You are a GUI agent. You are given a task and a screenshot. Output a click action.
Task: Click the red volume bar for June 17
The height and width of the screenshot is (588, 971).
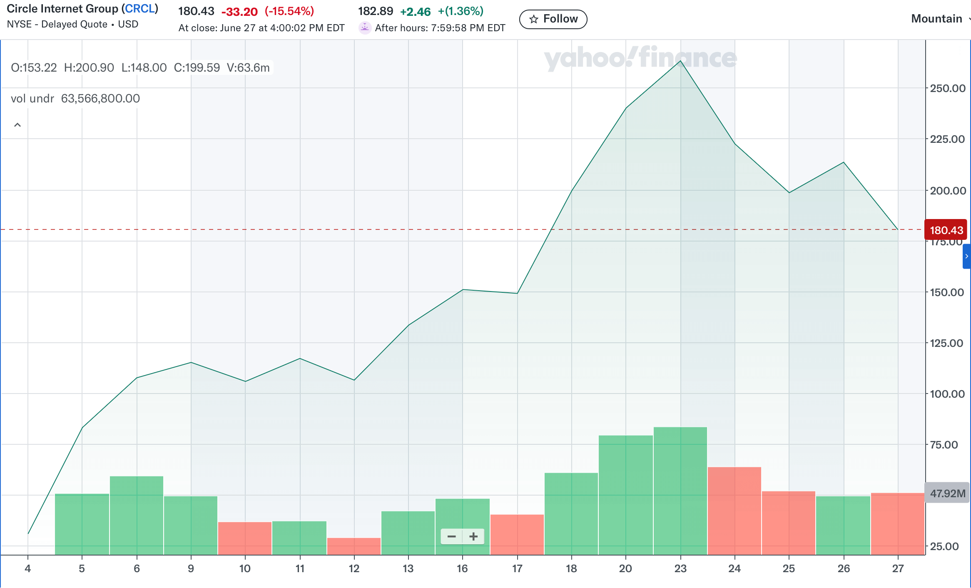(x=517, y=535)
